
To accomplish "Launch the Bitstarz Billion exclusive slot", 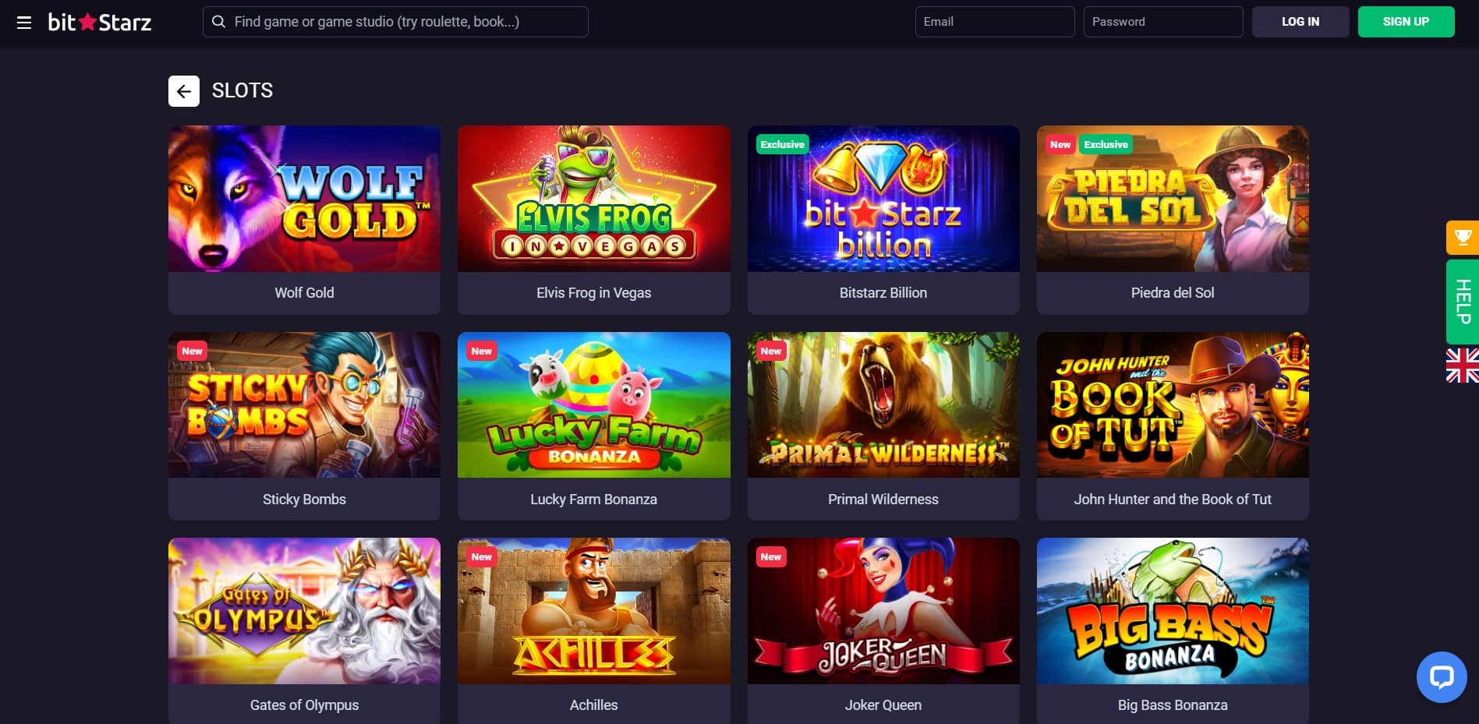I will click(883, 220).
